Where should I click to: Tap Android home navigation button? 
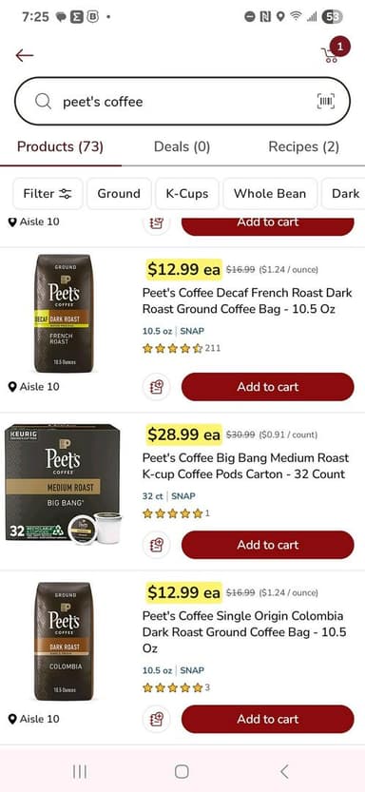[x=182, y=771]
